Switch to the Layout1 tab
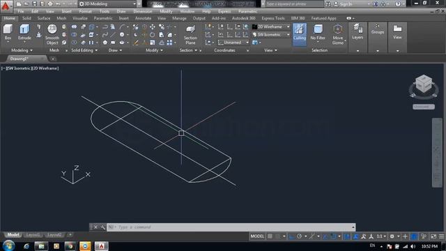 [33, 235]
